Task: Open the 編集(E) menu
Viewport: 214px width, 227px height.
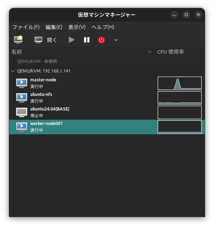Action: click(54, 27)
